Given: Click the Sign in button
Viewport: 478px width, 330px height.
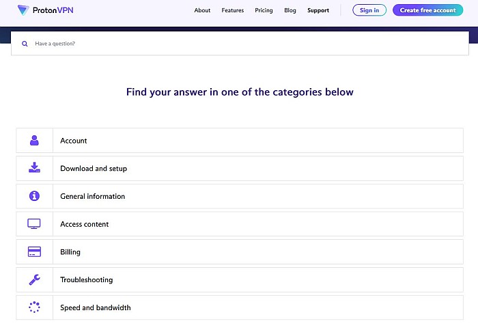Looking at the screenshot, I should [369, 10].
